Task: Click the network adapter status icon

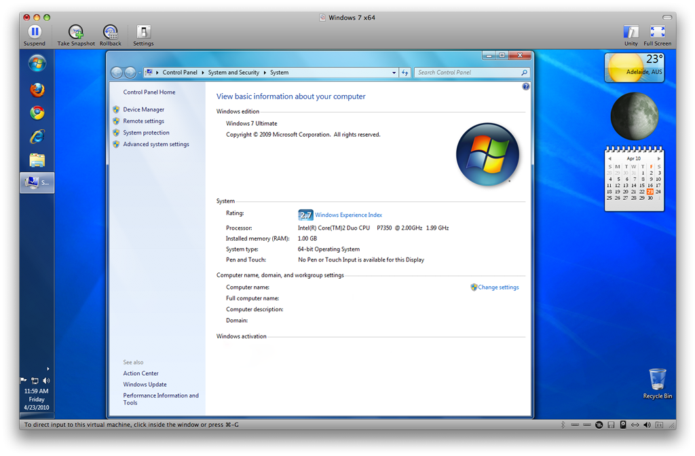Action: coord(635,425)
